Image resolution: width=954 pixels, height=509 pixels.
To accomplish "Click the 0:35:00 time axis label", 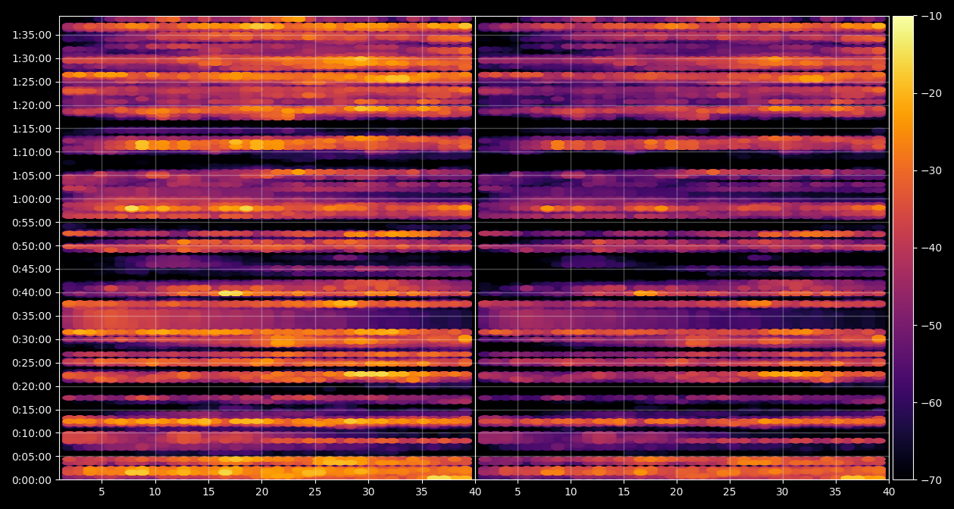I will (x=32, y=316).
